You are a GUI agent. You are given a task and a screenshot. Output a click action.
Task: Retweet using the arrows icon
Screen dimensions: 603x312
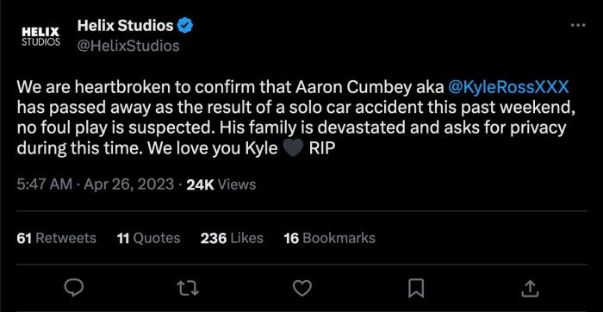coord(188,288)
